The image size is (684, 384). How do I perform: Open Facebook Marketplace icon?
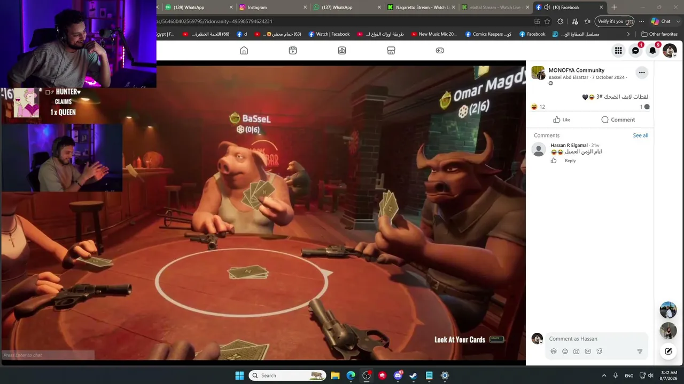391,50
